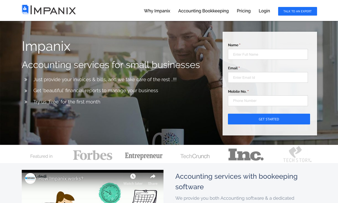Focus the Phone Number field
This screenshot has height=203, width=338.
pos(268,101)
